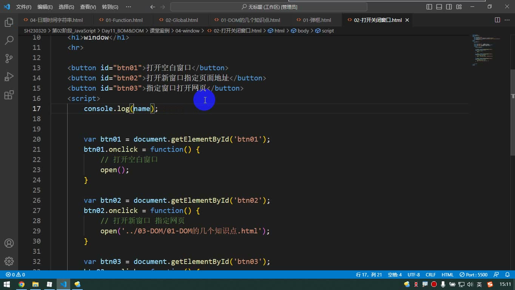Viewport: 515px width, 290px height.
Task: Expand 04-window breadcrumb folder
Action: (x=187, y=31)
